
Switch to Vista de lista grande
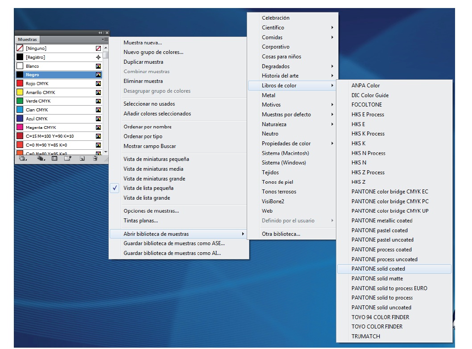tap(146, 198)
